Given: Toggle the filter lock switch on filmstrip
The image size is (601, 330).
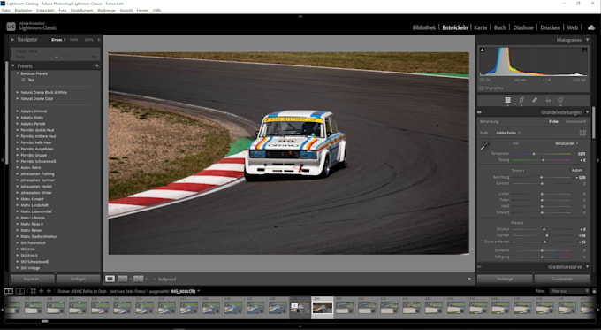Looking at the screenshot, I should [x=594, y=291].
